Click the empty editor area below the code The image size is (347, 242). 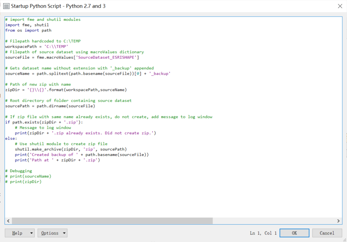tap(173, 201)
